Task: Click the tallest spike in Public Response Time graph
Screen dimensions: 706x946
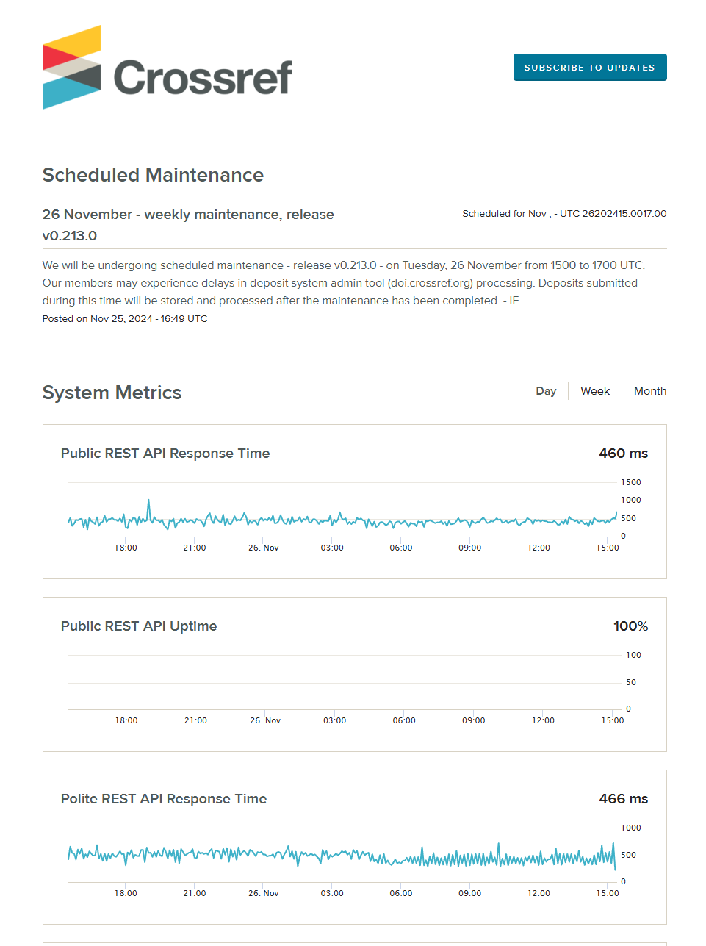Action: (x=148, y=501)
